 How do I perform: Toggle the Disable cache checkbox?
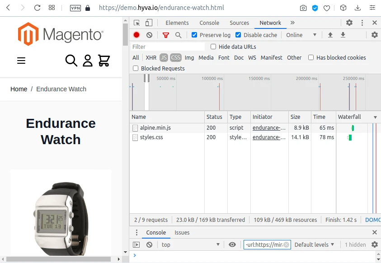click(x=238, y=35)
